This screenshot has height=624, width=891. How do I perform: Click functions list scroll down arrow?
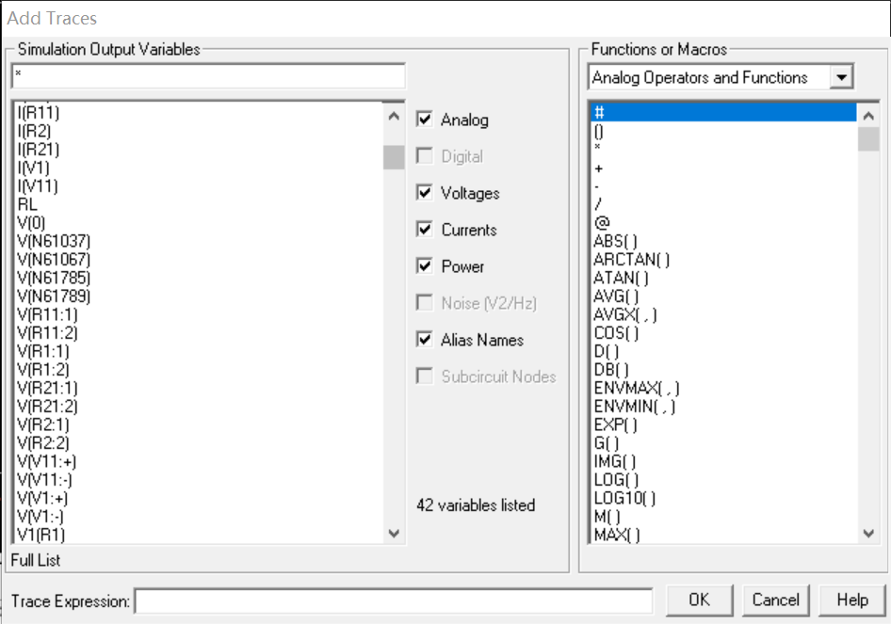pos(868,533)
